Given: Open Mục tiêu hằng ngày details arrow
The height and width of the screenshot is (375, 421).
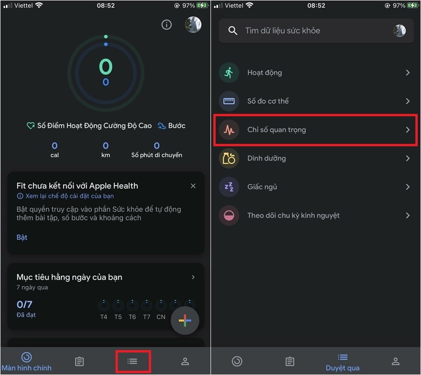Looking at the screenshot, I should [x=193, y=277].
